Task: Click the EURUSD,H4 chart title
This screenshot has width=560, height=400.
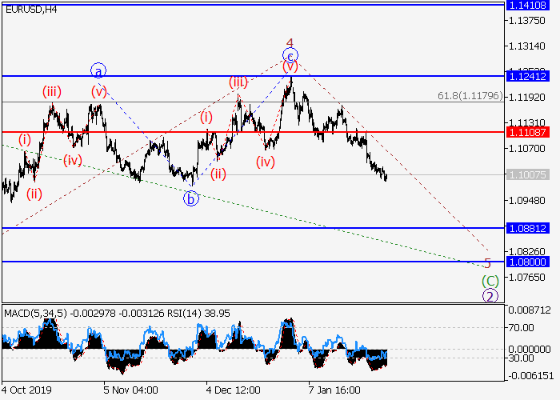Action: [29, 9]
